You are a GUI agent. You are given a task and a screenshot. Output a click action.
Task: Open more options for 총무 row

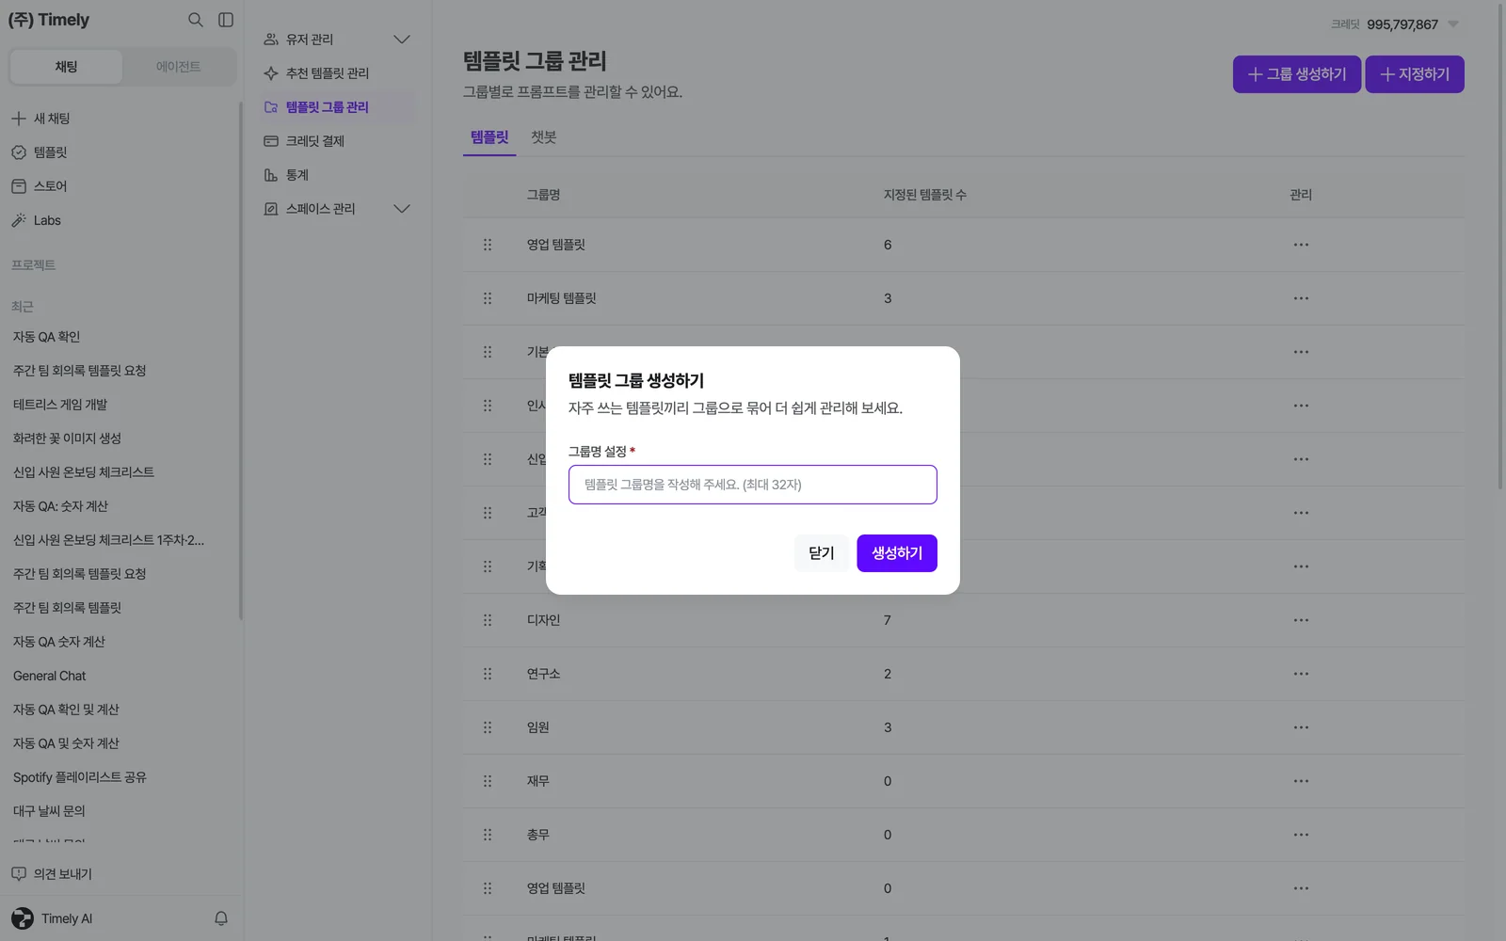coord(1301,835)
